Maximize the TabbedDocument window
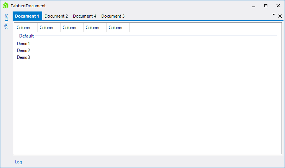Screen dimensions: 285x168 pyautogui.click(x=266, y=6)
